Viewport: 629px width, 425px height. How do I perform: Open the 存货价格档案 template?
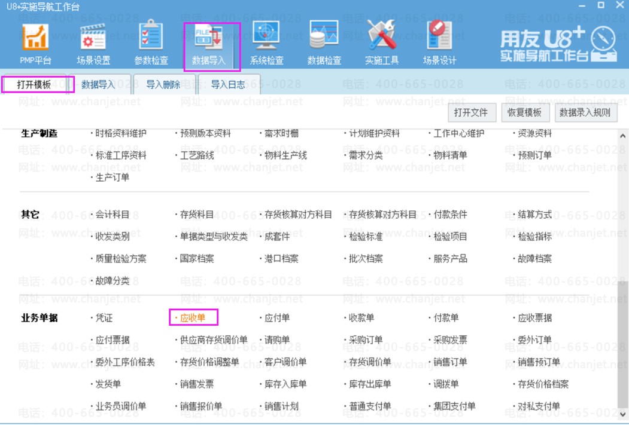click(x=543, y=384)
